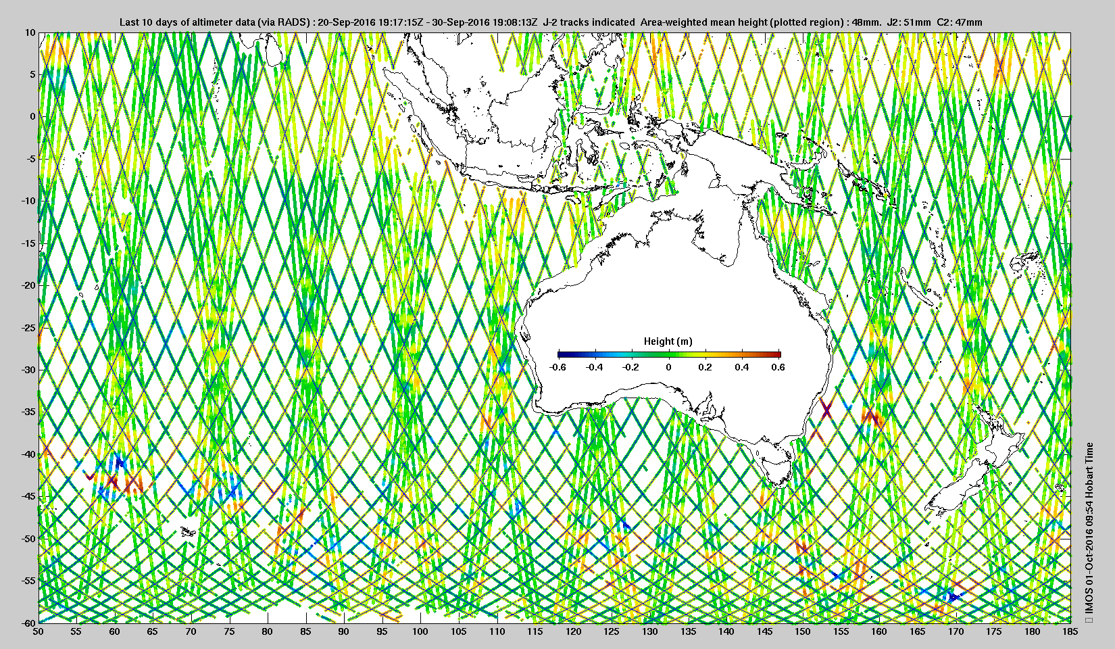
Task: Click the longitude axis tick '110'
Action: click(x=497, y=631)
